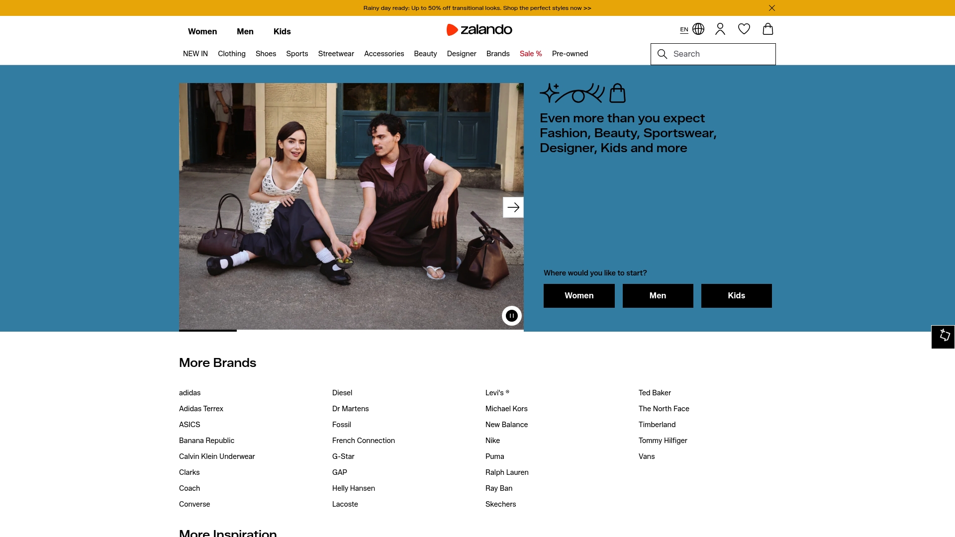955x537 pixels.
Task: Open the Helly Hansen brand link
Action: (354, 488)
